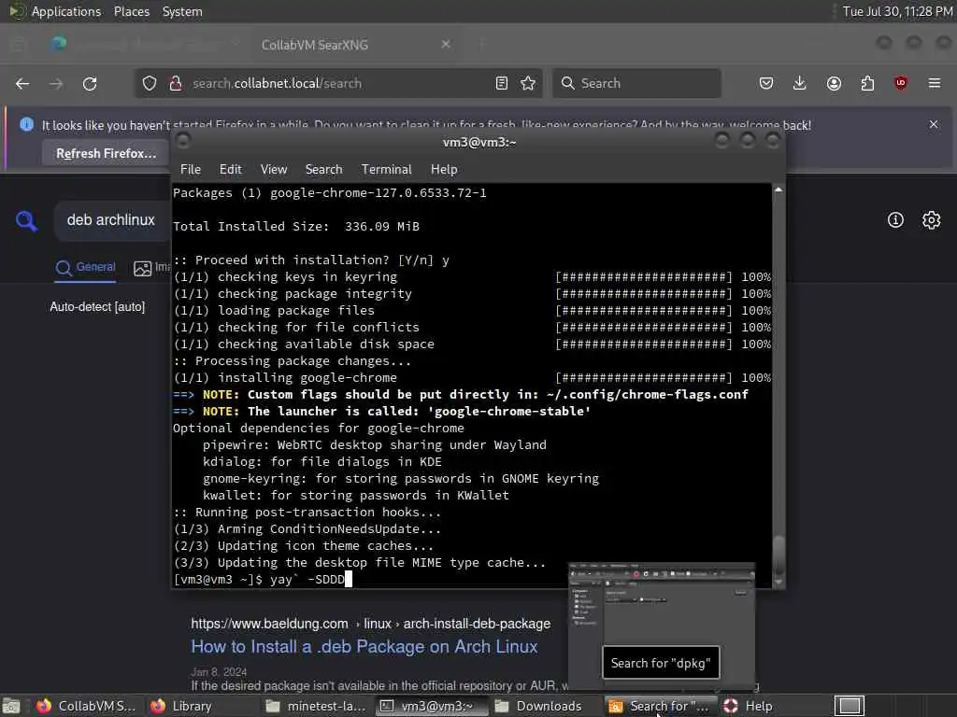The height and width of the screenshot is (717, 957).
Task: Open SearXNG preferences gear icon
Action: pos(932,220)
